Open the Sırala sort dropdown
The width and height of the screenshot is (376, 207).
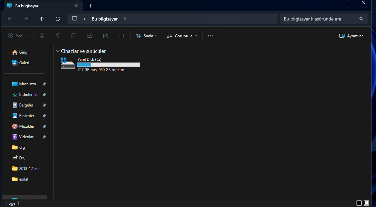tap(146, 36)
